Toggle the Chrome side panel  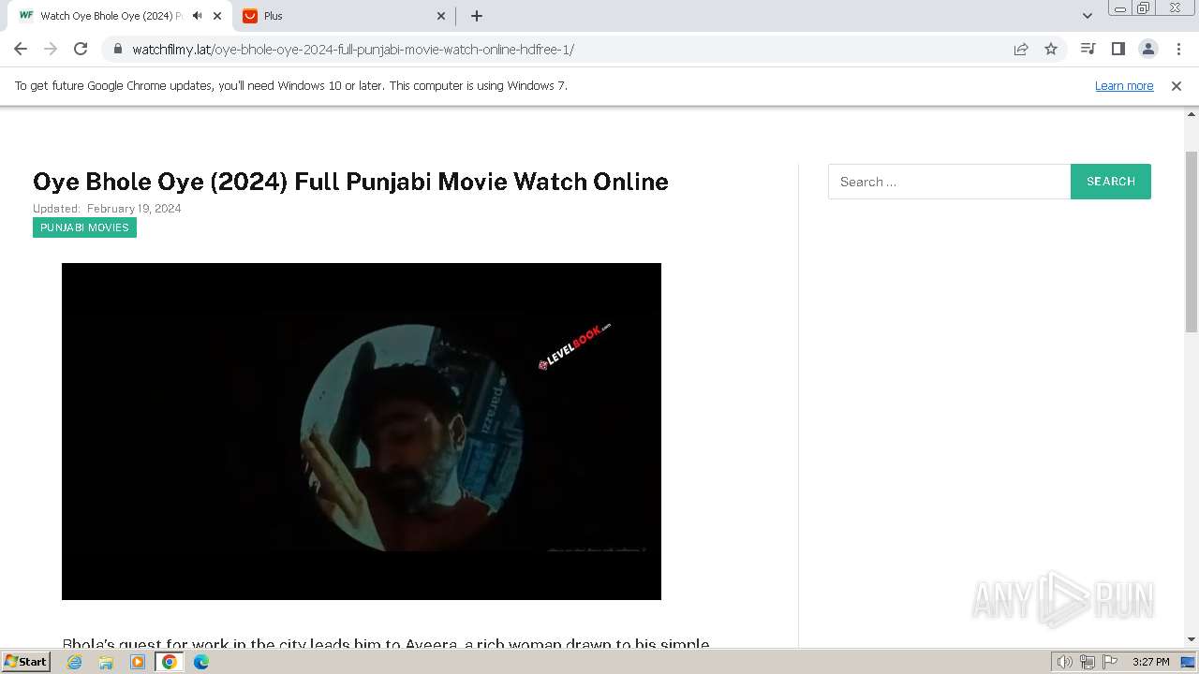click(1118, 49)
